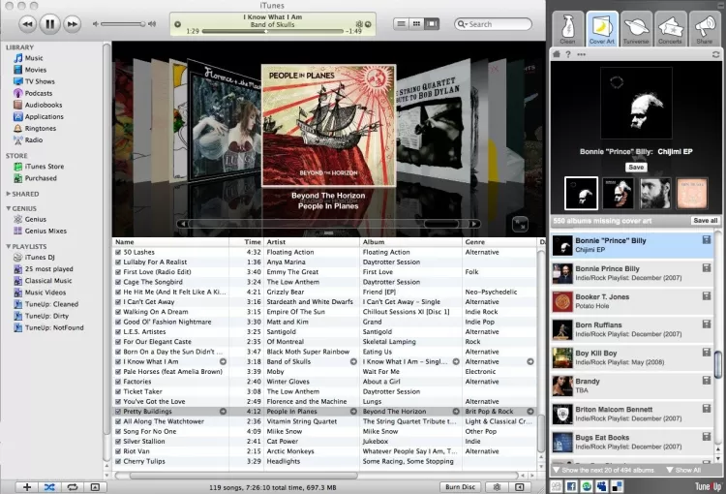The image size is (726, 494).
Task: Switch to list view
Action: pos(401,23)
